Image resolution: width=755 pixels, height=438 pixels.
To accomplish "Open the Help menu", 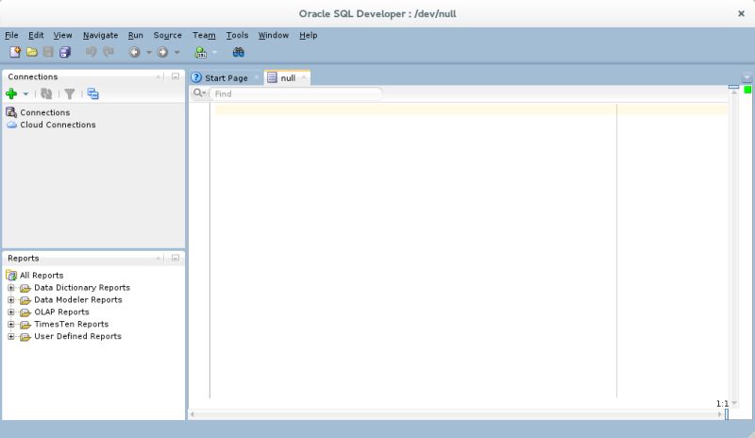I will click(x=309, y=35).
